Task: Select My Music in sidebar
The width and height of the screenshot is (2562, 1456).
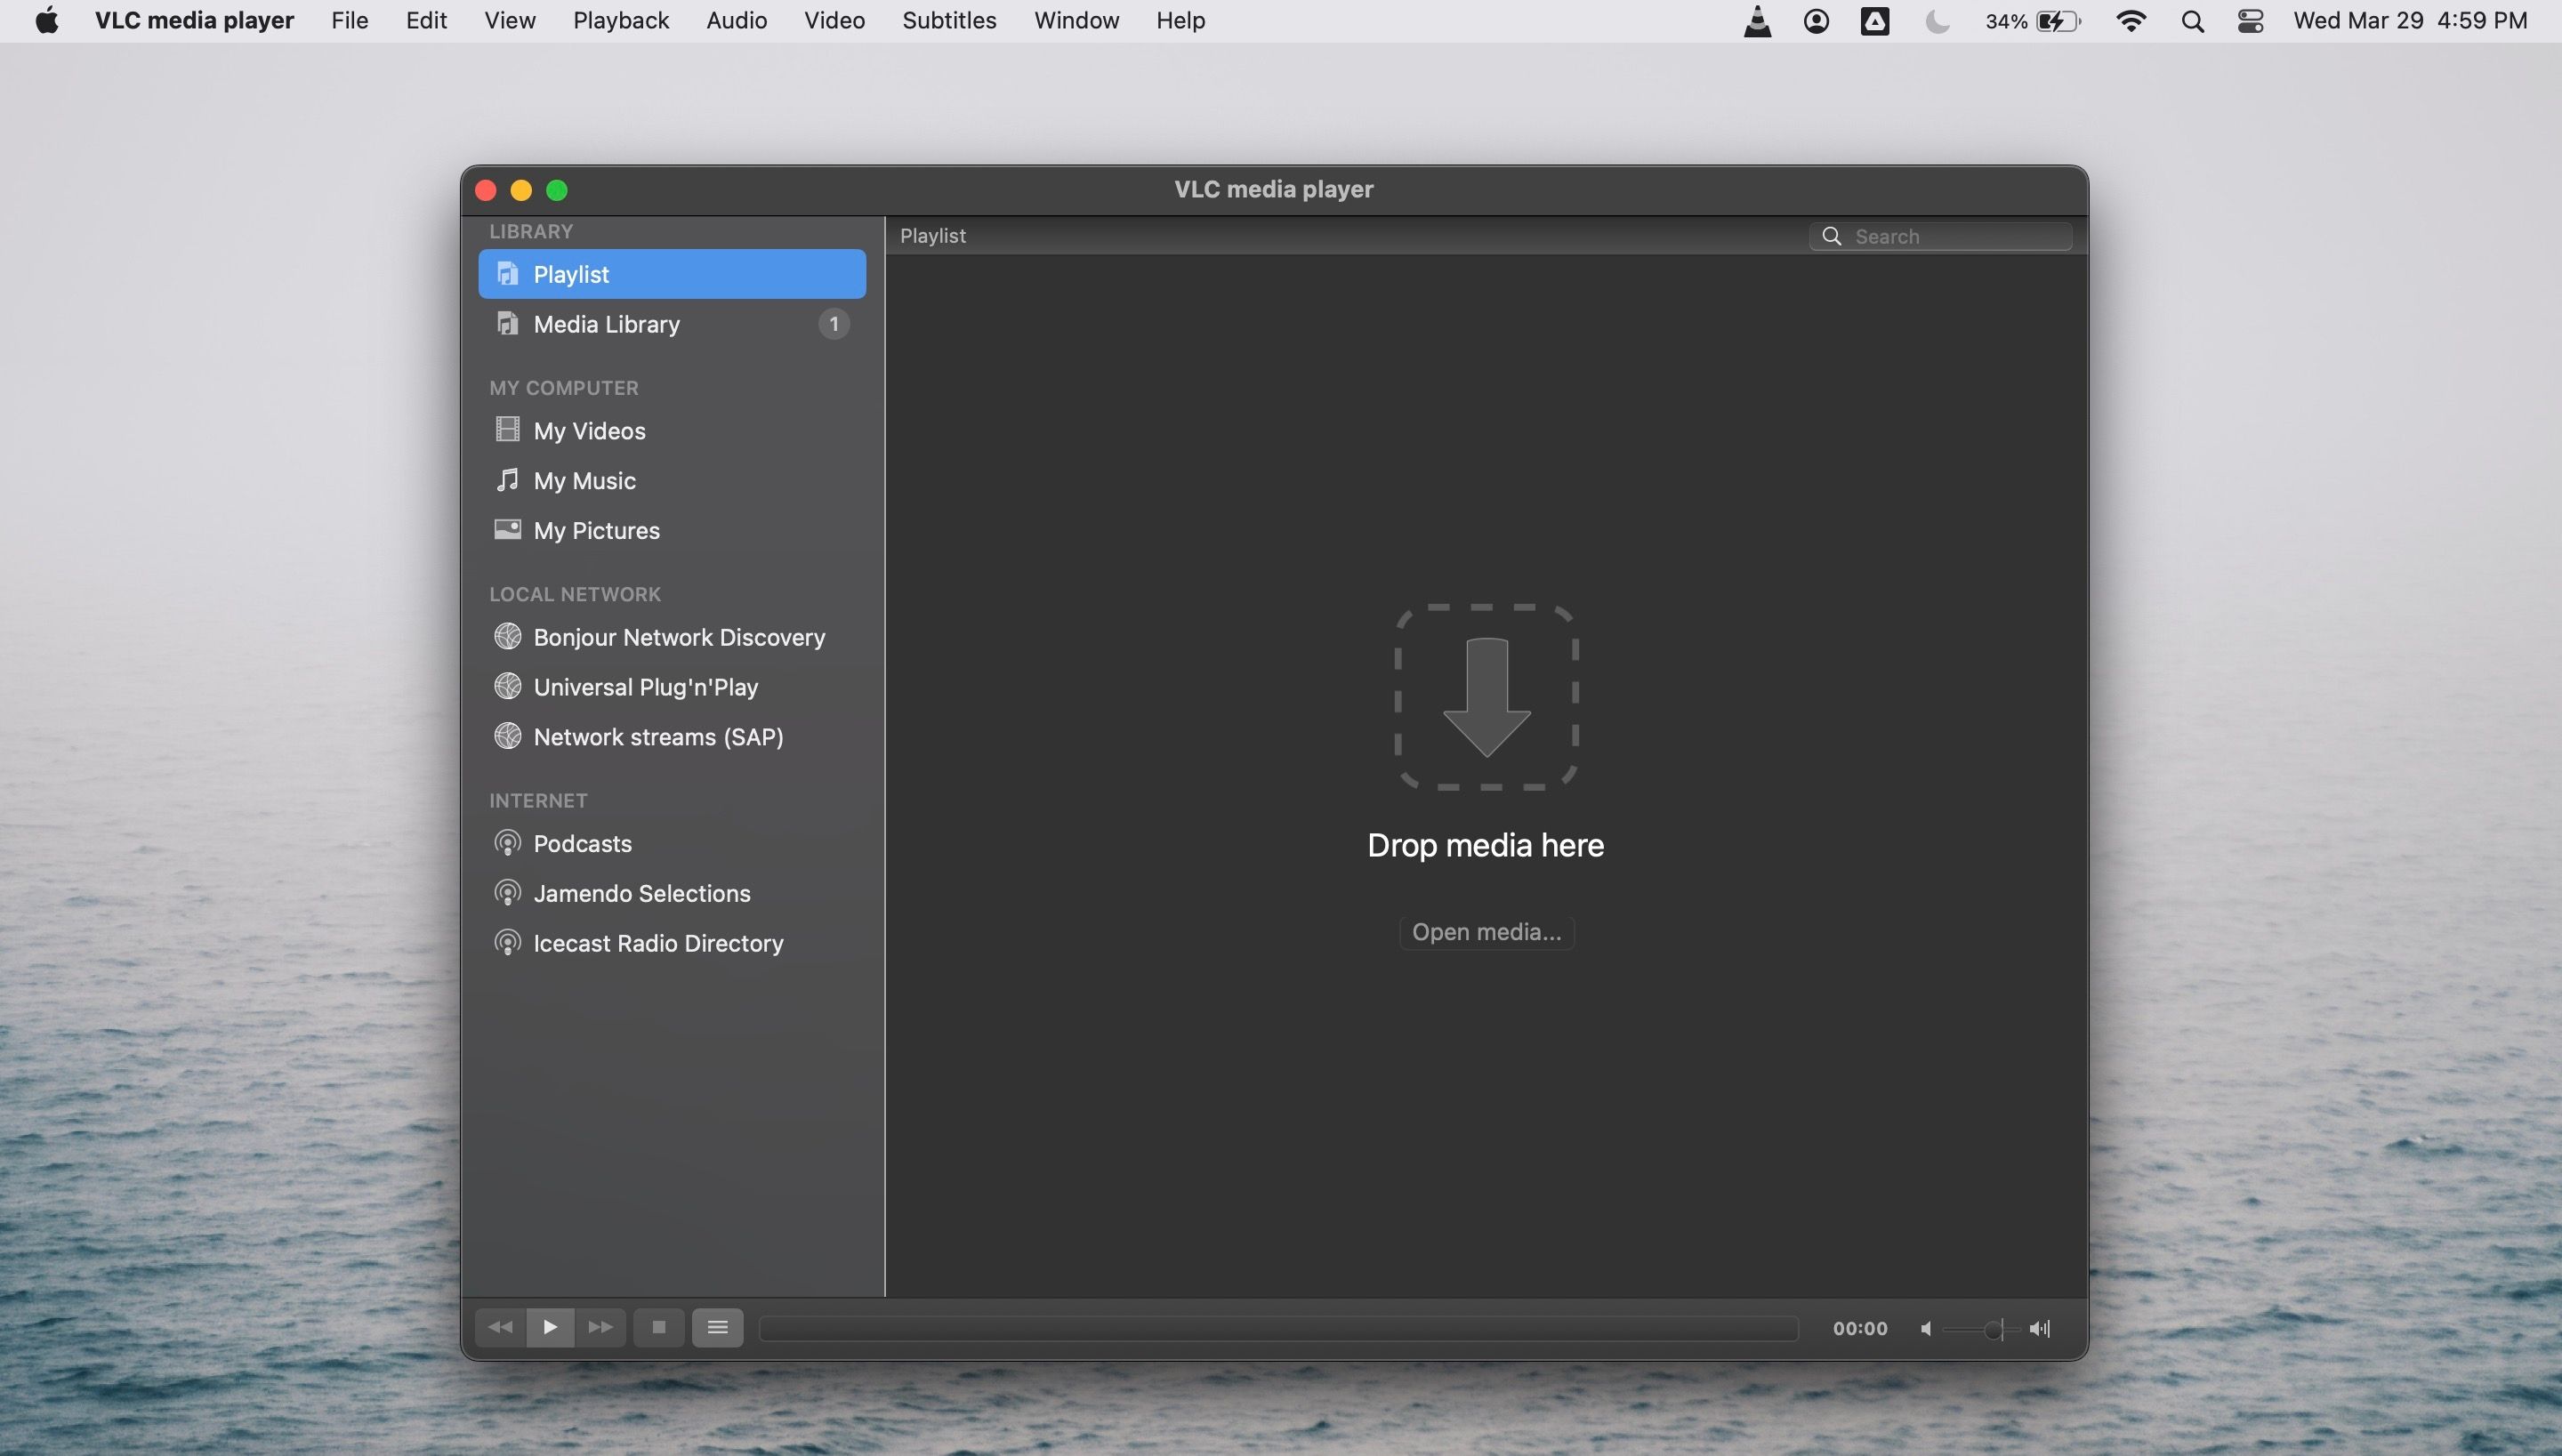Action: (584, 480)
